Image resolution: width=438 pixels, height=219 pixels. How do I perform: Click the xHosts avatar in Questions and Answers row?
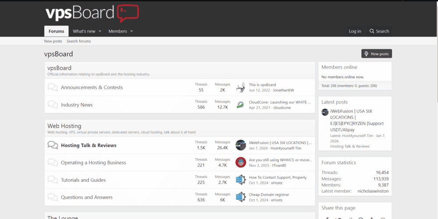[x=240, y=197]
